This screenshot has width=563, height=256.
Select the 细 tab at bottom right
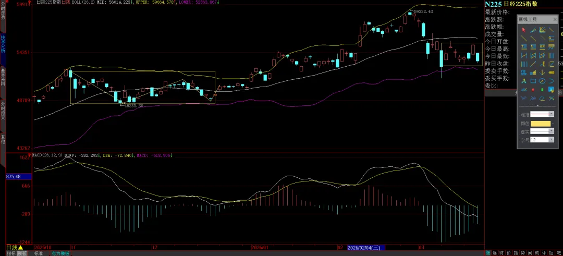488,253
